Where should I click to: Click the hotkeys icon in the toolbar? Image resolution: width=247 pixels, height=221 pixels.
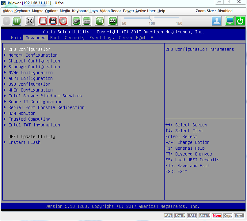113,21
